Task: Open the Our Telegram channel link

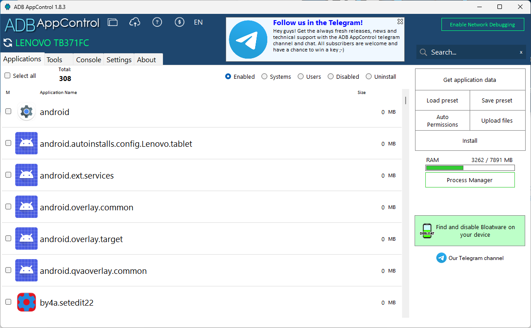Action: pos(476,258)
